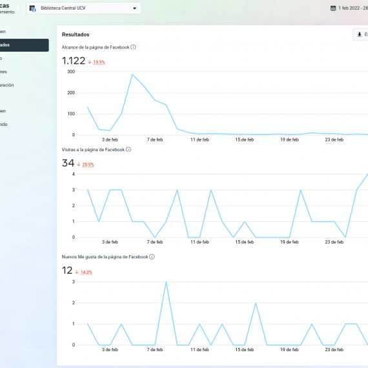Click the 14,3% likes change percentage

point(86,272)
